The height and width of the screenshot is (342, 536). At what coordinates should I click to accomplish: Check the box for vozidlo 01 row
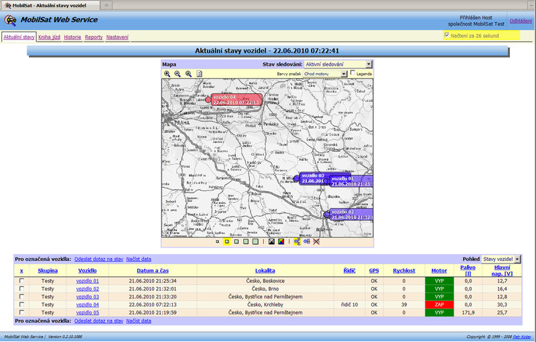tap(21, 280)
